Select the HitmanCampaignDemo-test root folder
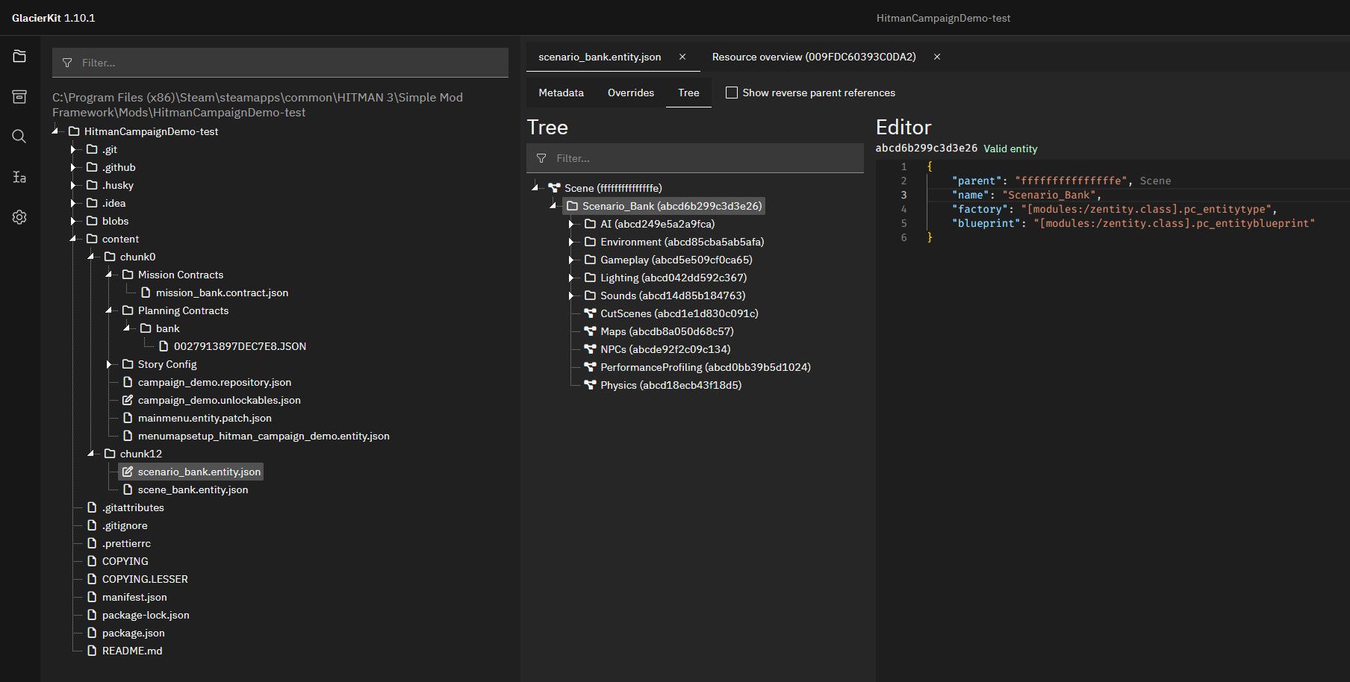 [x=151, y=131]
